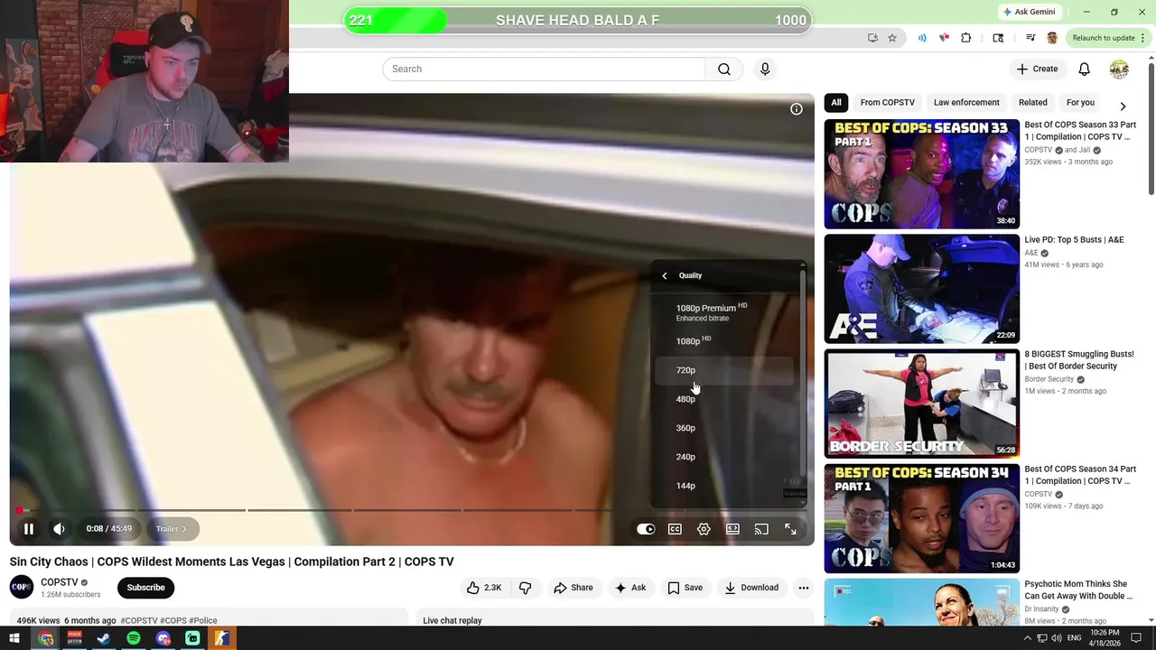This screenshot has width=1156, height=650.
Task: Choose 240p video quality
Action: pos(724,457)
